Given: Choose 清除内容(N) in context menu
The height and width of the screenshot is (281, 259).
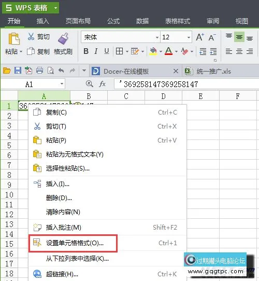Looking at the screenshot, I should [x=107, y=212].
